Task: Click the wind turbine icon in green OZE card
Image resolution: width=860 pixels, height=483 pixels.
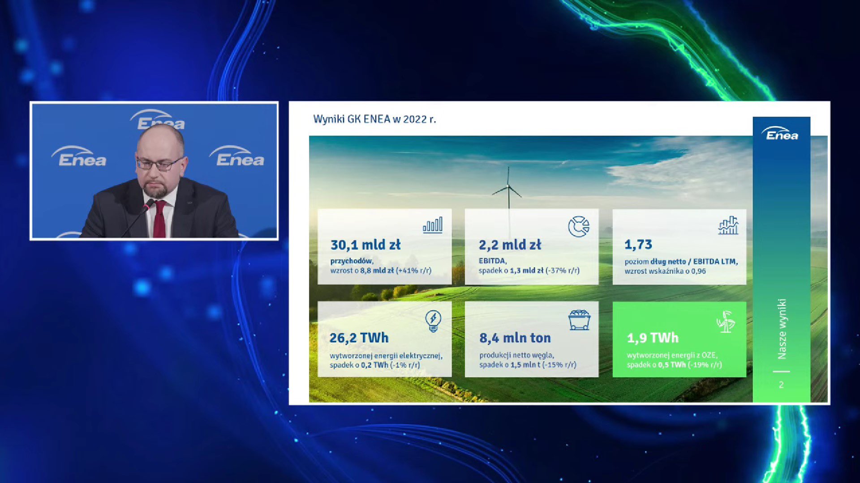Action: pos(726,322)
